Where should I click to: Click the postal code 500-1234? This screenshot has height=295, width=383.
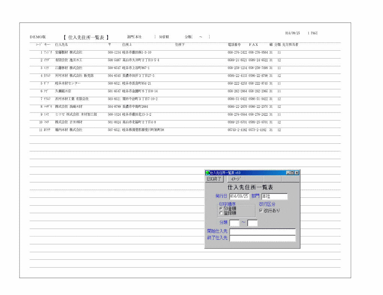coord(114,52)
